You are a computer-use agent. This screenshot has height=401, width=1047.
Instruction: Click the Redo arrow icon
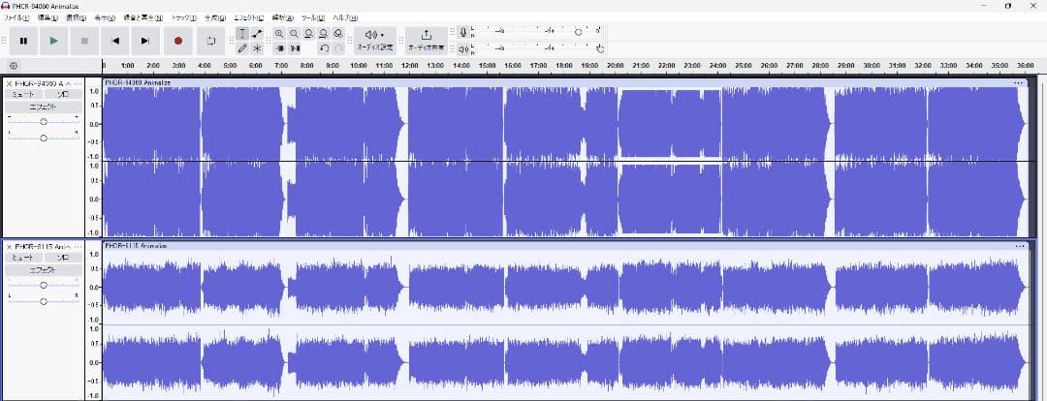(x=338, y=48)
